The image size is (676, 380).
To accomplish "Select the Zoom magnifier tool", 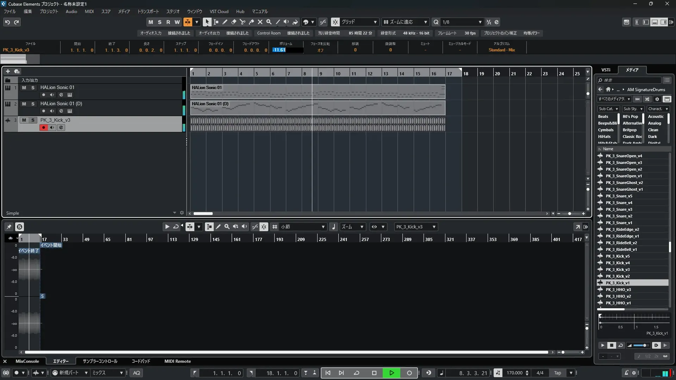I will coord(269,22).
